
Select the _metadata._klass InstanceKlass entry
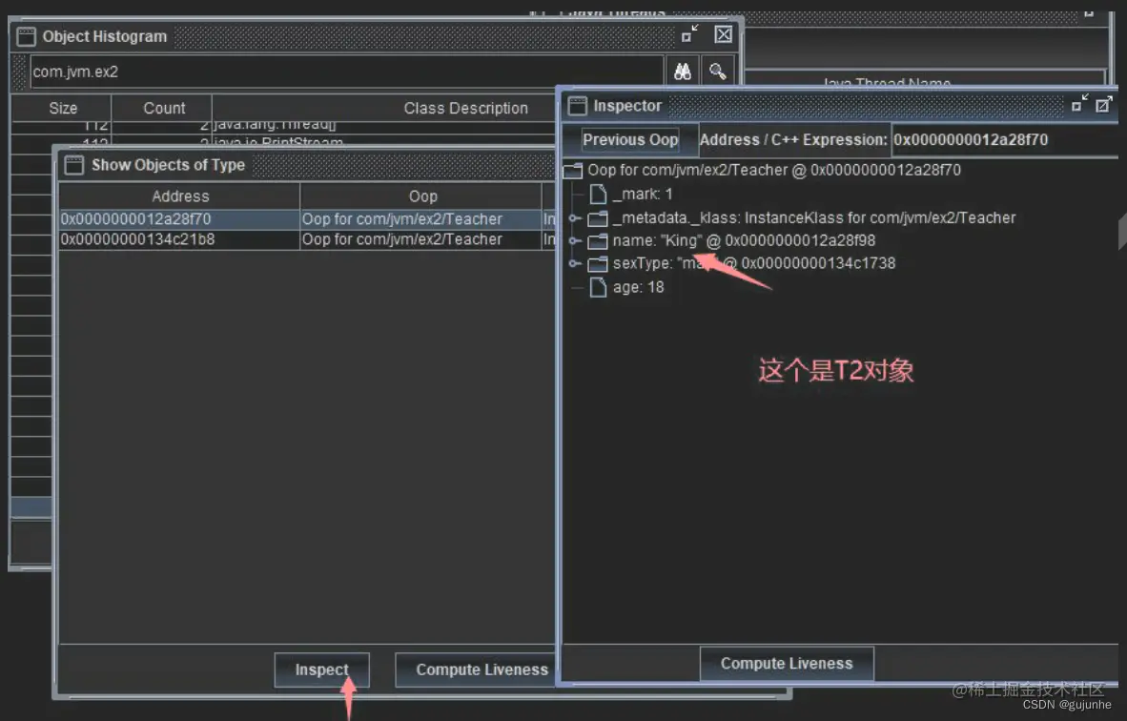point(814,217)
